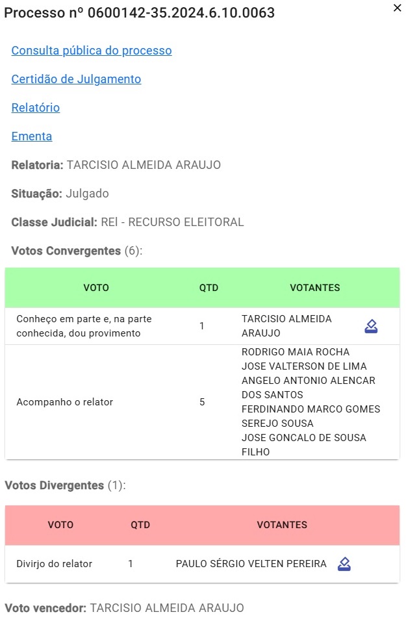Click the Voto vencedor line
Viewport: 406px width, 623px height.
click(x=124, y=608)
